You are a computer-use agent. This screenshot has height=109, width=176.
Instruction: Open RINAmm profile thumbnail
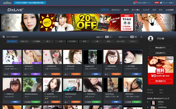(12, 85)
